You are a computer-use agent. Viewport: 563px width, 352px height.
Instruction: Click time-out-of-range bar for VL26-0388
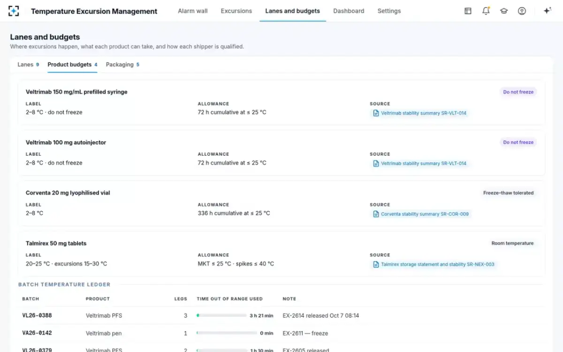pos(221,315)
